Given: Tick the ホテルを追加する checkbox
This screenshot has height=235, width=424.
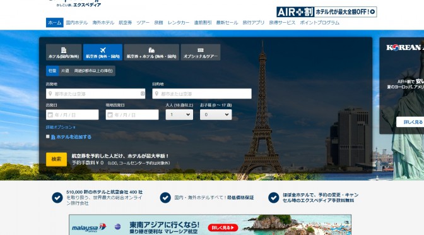Looking at the screenshot, I should [x=47, y=136].
